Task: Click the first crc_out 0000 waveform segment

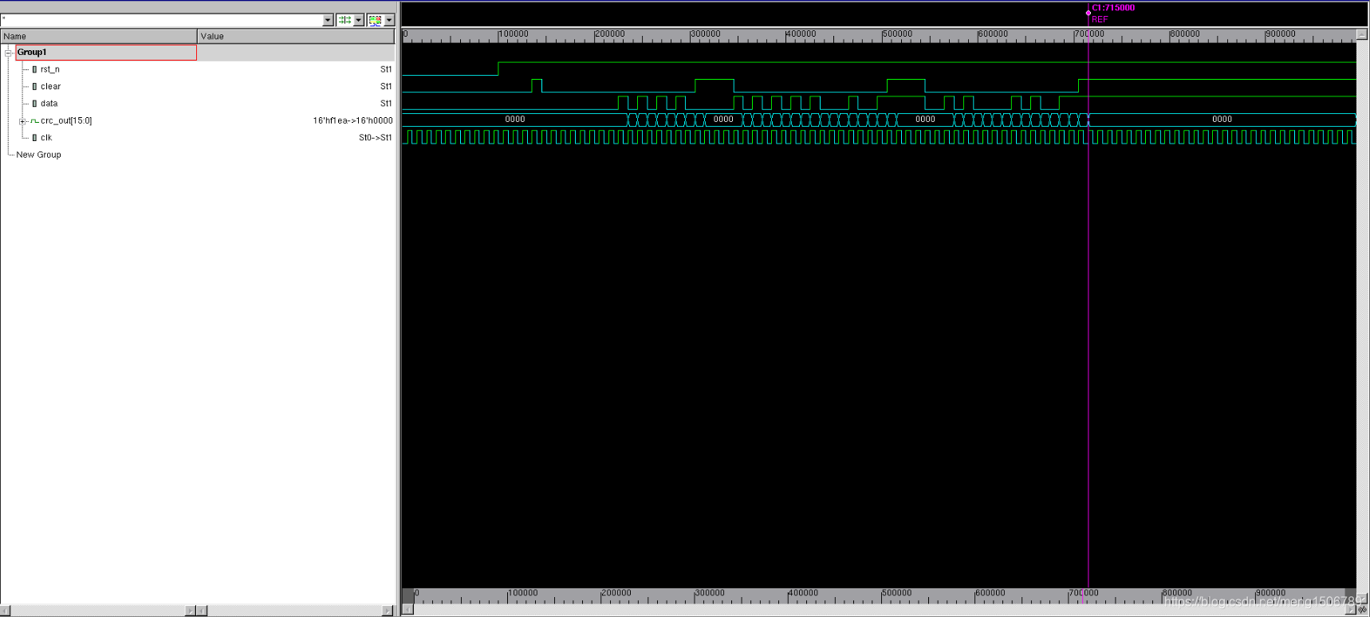Action: 515,120
